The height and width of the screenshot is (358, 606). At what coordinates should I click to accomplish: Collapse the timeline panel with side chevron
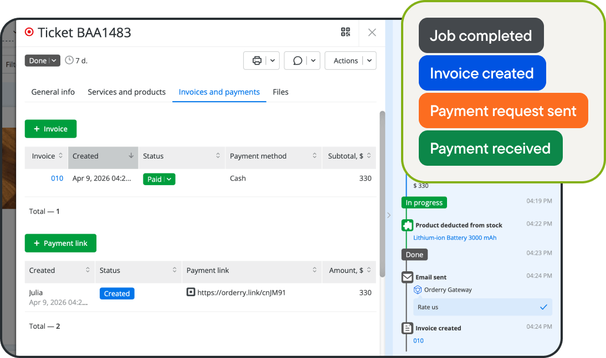point(389,215)
